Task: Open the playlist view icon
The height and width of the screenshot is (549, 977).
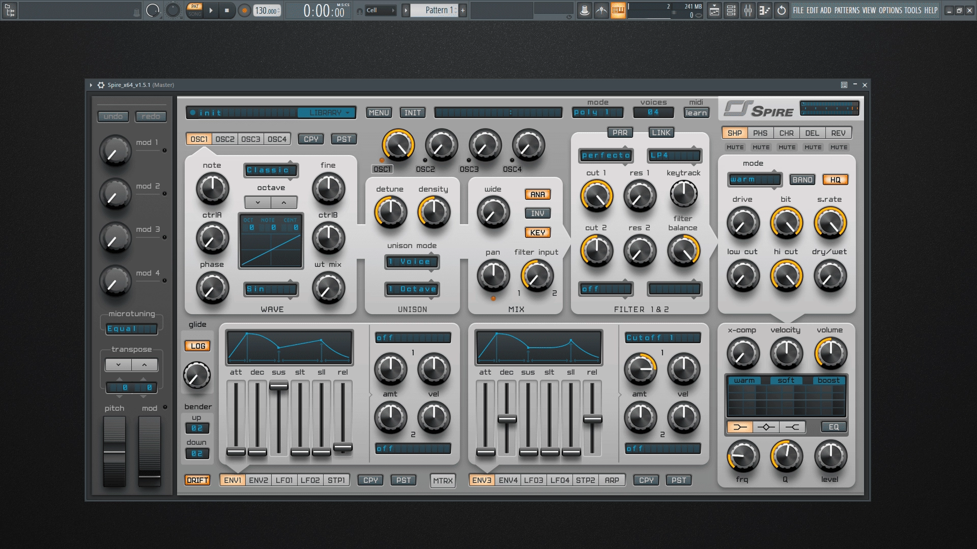Action: [x=714, y=10]
